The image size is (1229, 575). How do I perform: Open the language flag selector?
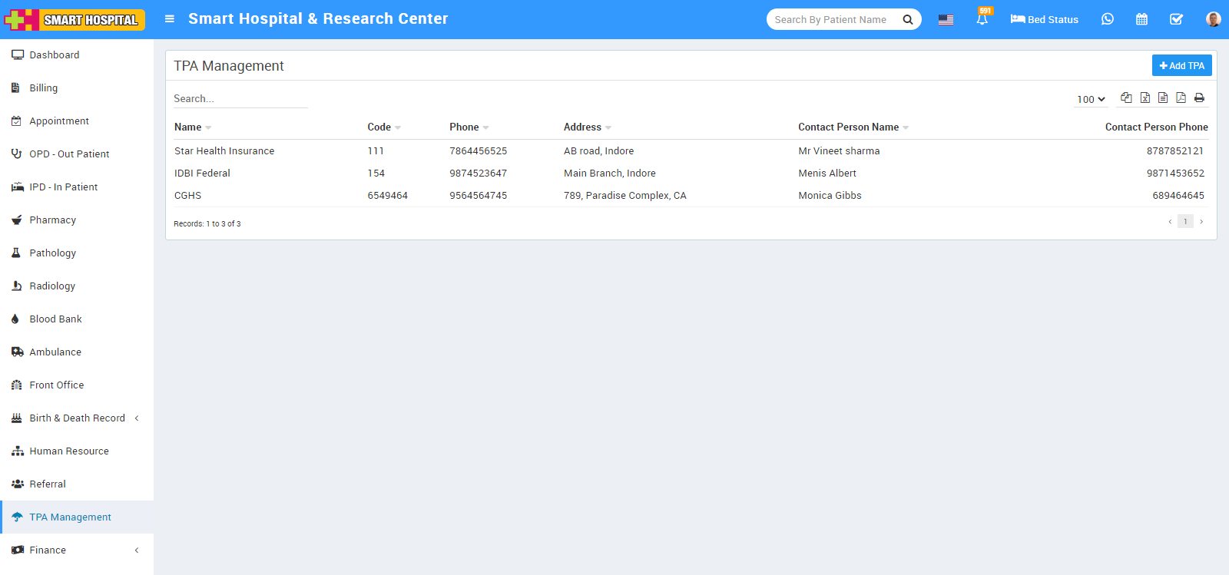point(946,20)
